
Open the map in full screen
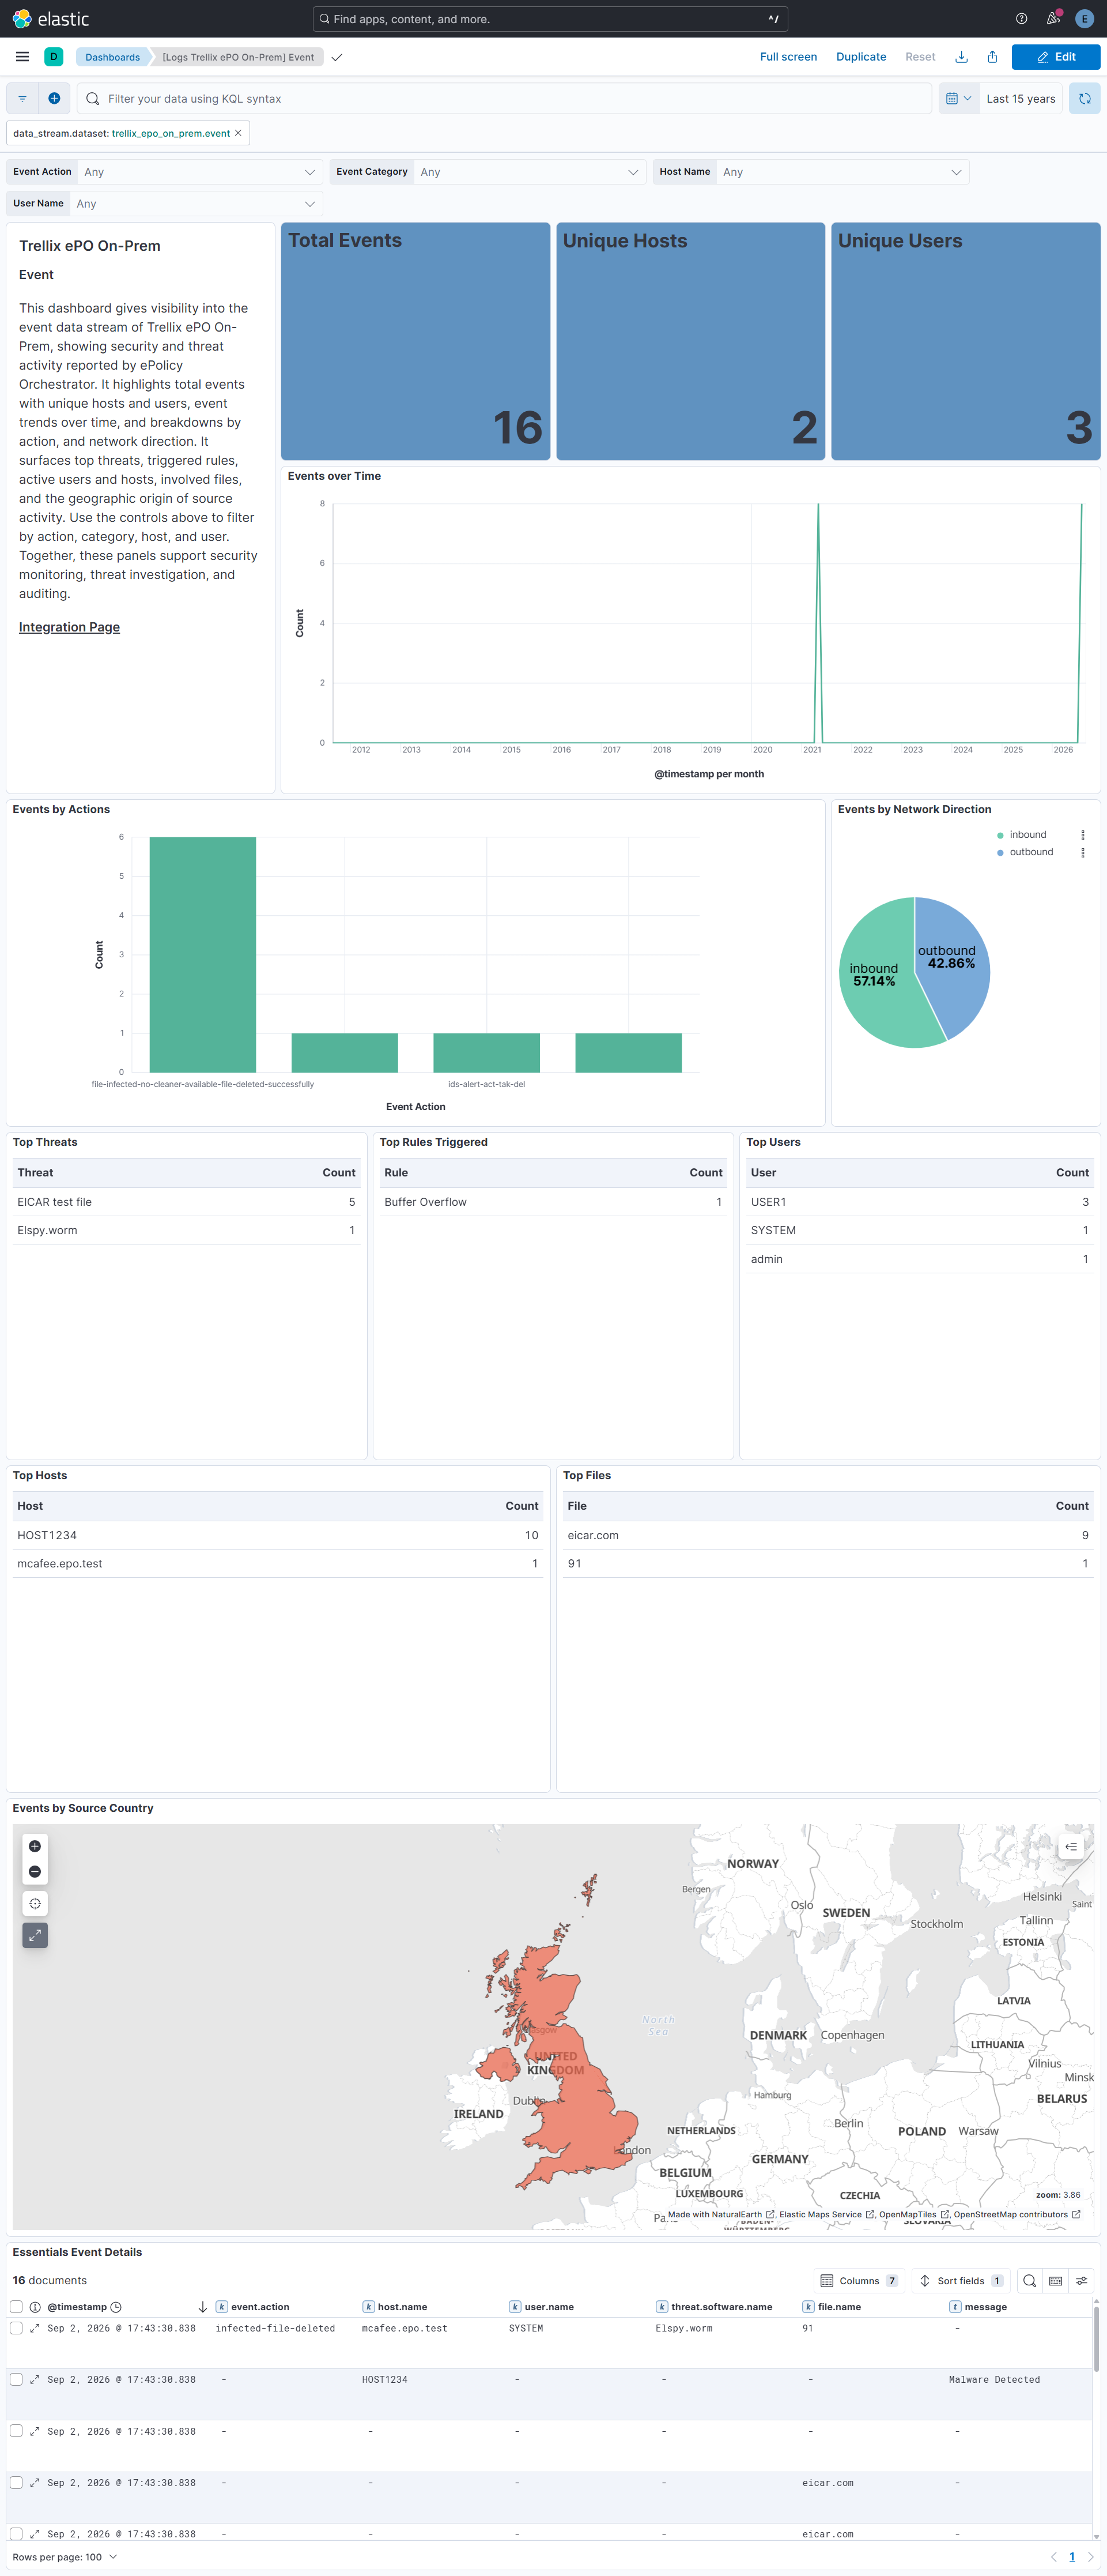35,1935
